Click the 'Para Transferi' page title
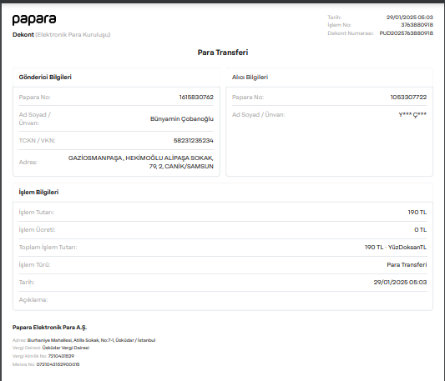Viewport: 445px width, 381px height. coord(223,53)
